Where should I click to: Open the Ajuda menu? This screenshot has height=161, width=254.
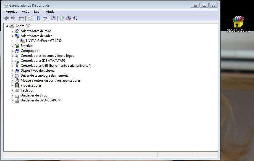(x=50, y=12)
